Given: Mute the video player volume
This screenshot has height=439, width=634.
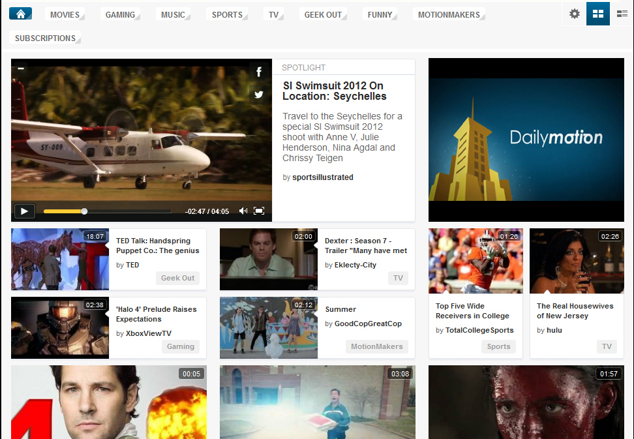Looking at the screenshot, I should [x=243, y=211].
